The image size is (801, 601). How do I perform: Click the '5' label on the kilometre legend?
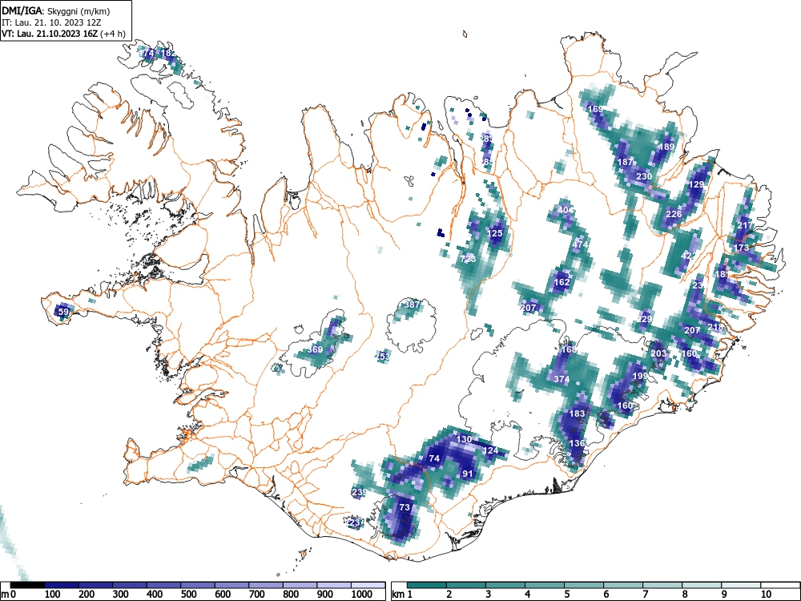(x=566, y=595)
